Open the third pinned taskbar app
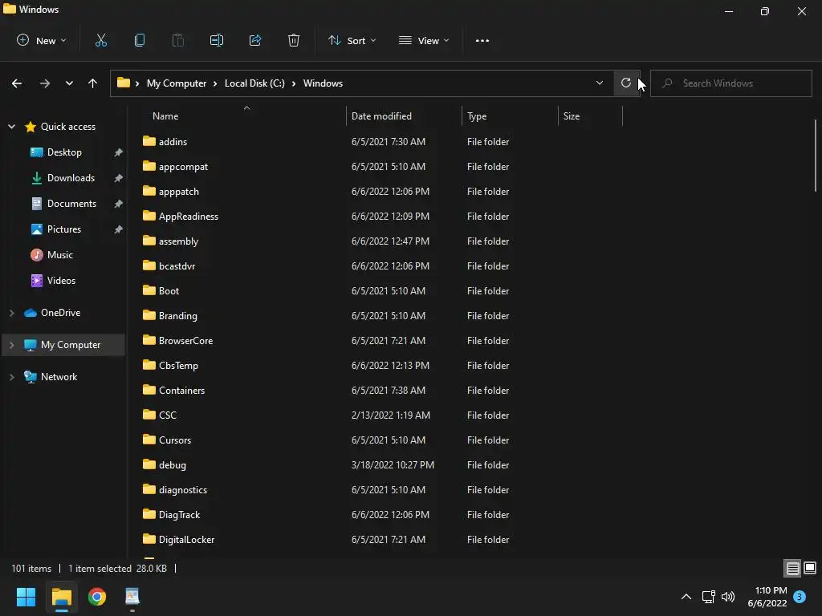The height and width of the screenshot is (616, 822). (x=132, y=597)
